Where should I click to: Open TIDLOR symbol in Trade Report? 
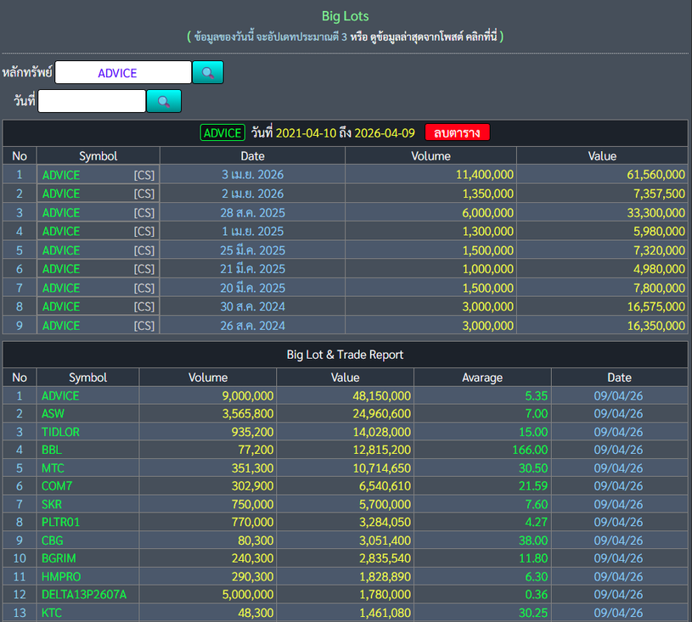60,432
